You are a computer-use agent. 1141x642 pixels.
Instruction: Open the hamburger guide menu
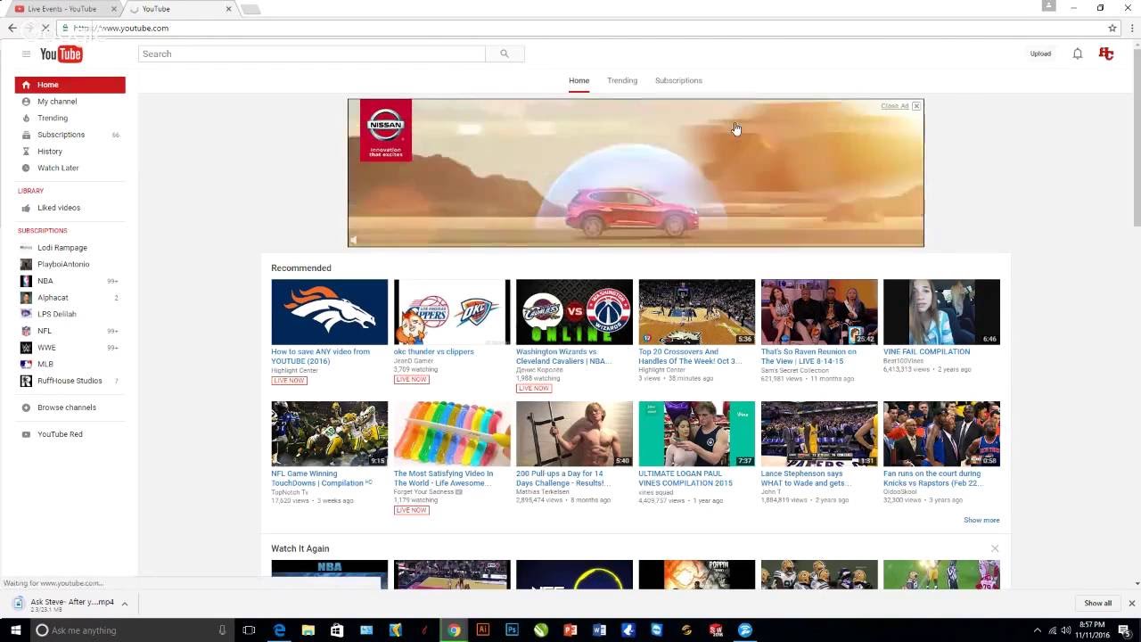tap(26, 54)
